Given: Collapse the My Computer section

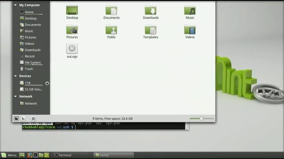Looking at the screenshot, I should (16, 5).
